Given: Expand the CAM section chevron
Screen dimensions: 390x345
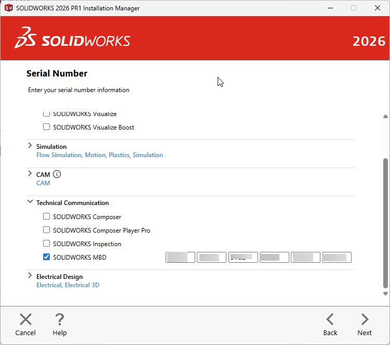Looking at the screenshot, I should pyautogui.click(x=30, y=173).
